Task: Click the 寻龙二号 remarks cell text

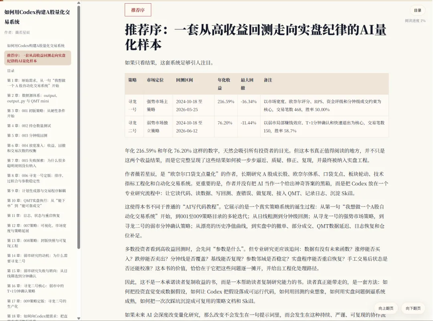Action: 324,127
